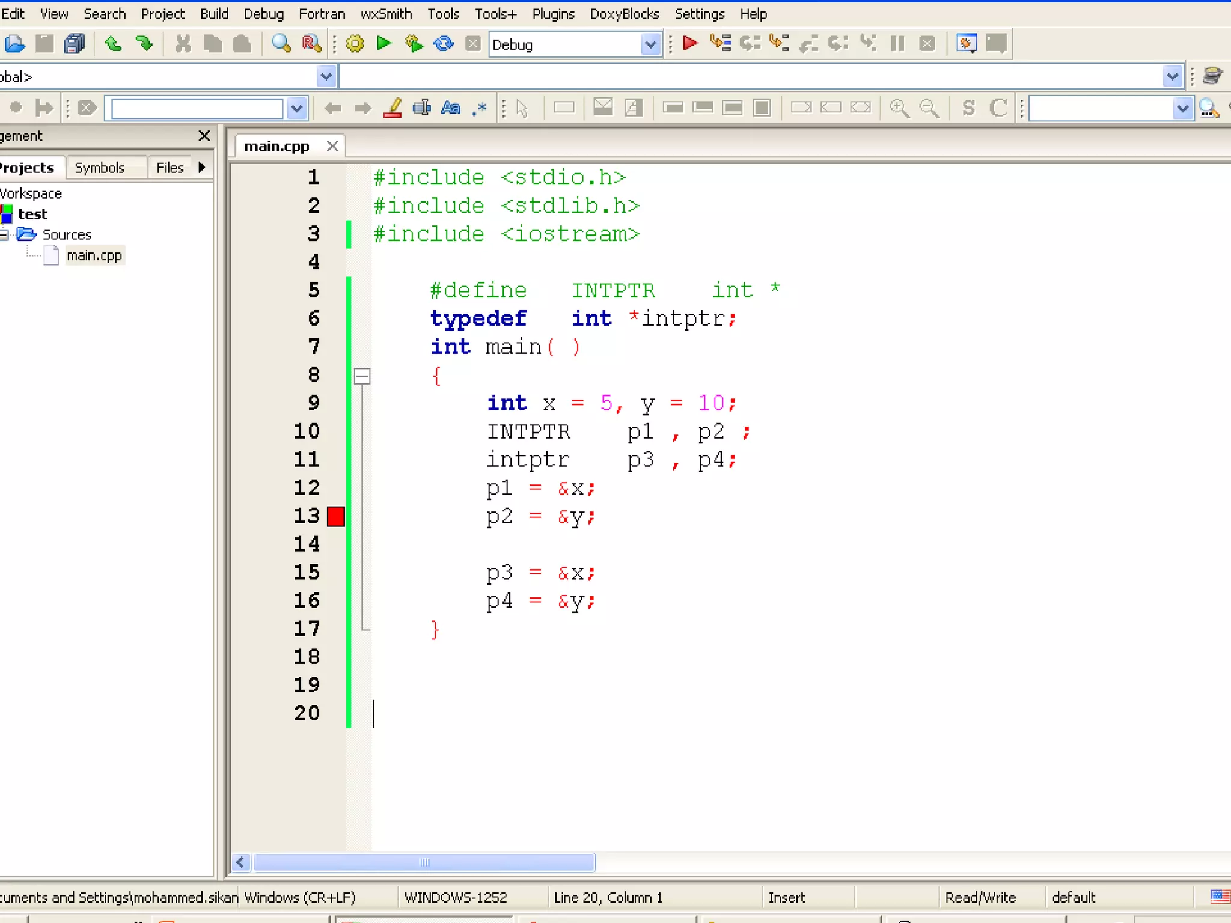Start debugging with red arrow icon
The width and height of the screenshot is (1231, 923).
(x=690, y=44)
